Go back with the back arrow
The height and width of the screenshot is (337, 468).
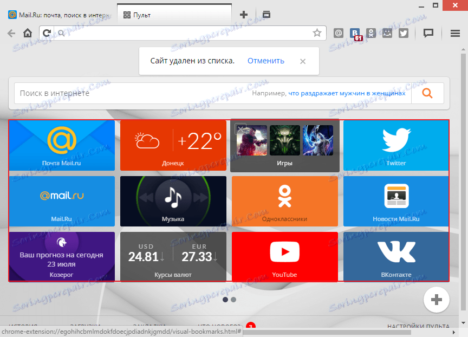pos(11,33)
